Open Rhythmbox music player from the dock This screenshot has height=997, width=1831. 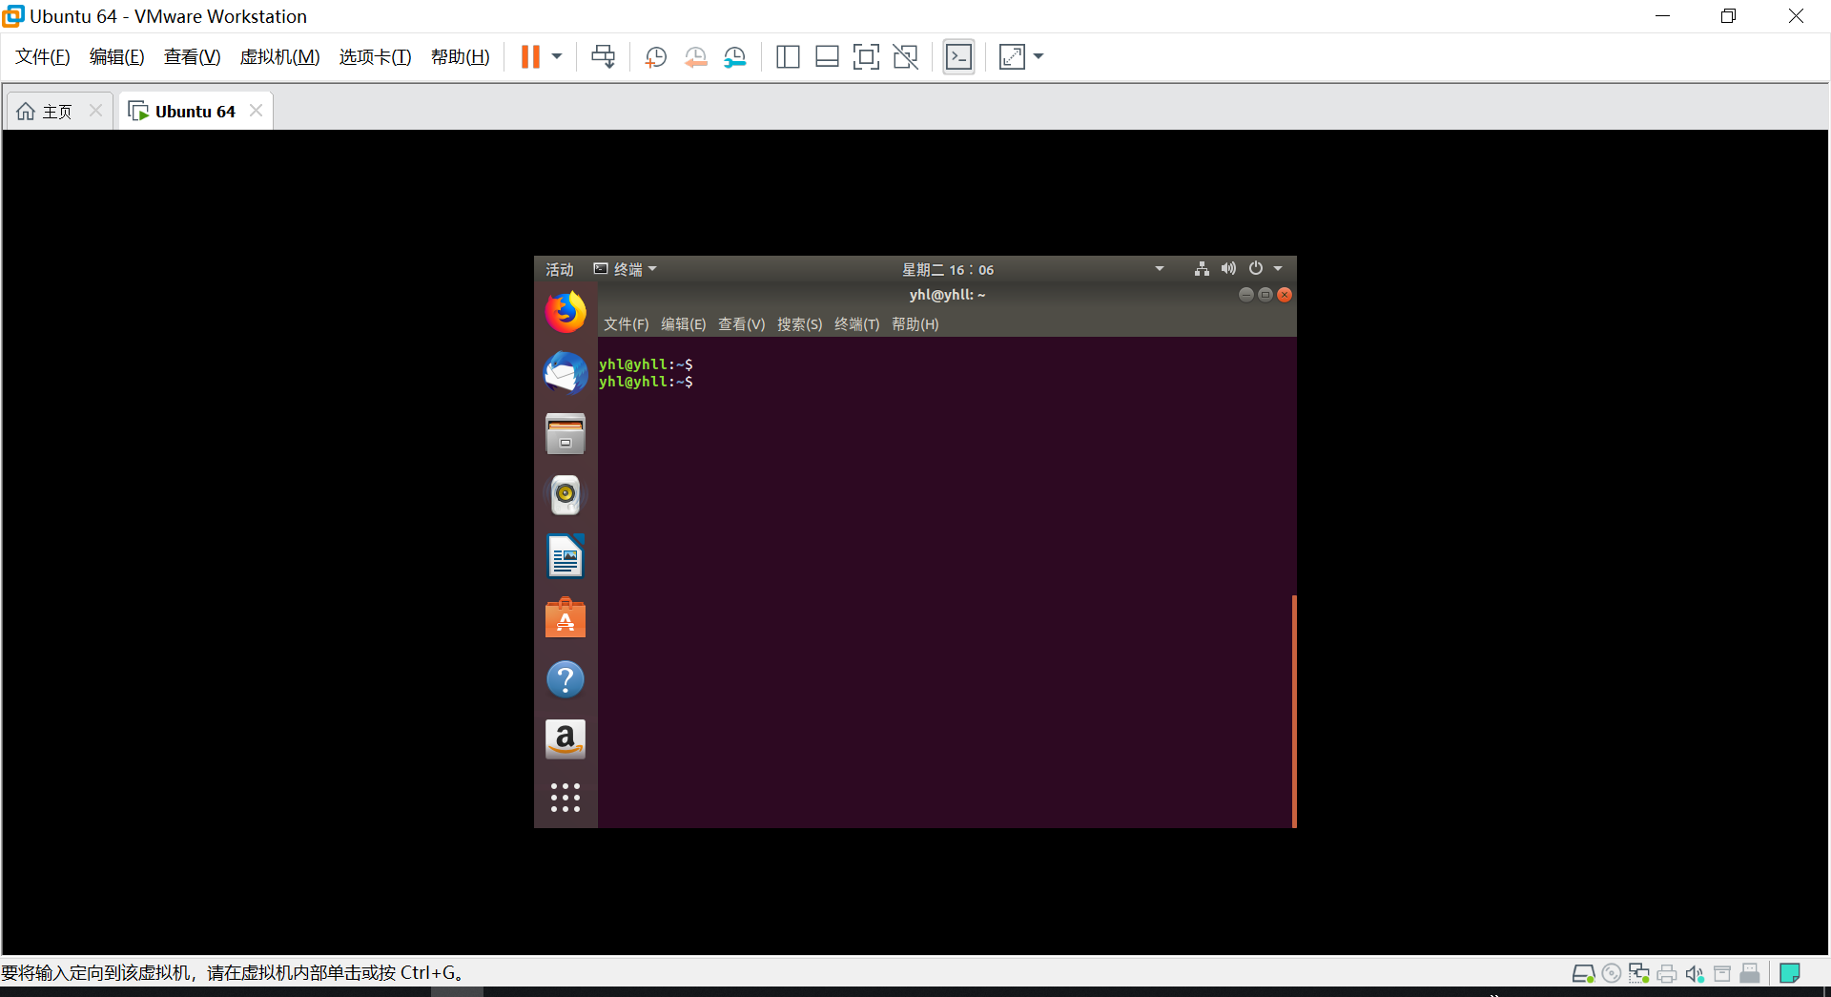point(565,495)
